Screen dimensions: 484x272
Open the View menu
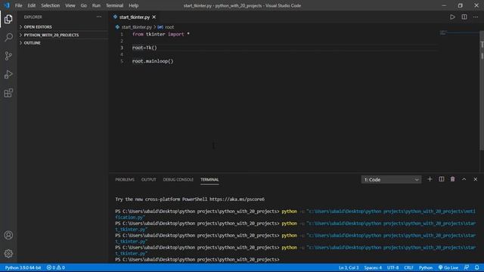click(70, 5)
